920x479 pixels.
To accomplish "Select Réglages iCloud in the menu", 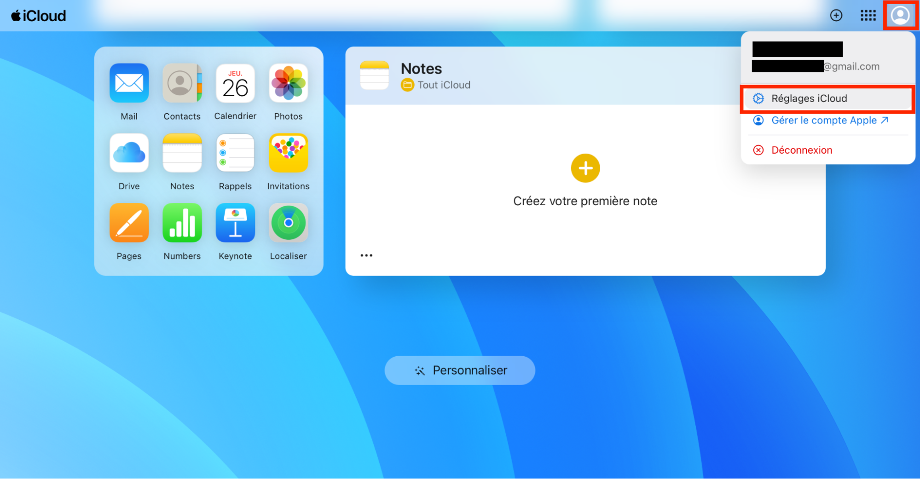I will pyautogui.click(x=809, y=98).
